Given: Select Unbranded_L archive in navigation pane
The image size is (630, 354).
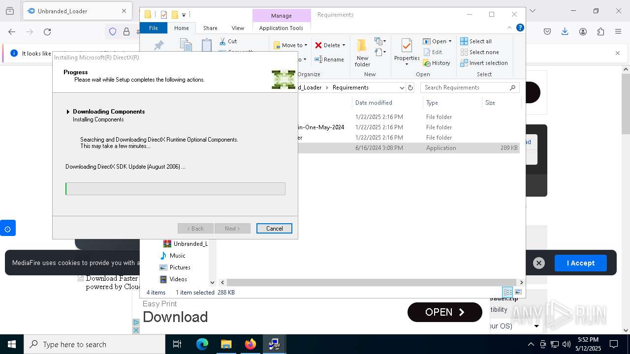Looking at the screenshot, I should (x=185, y=244).
